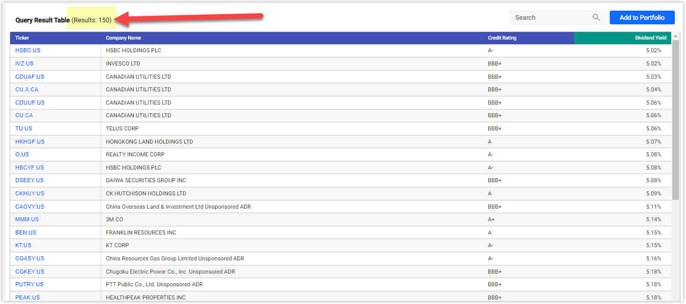
Task: Open the CU:CA ticker link
Action: (24, 115)
